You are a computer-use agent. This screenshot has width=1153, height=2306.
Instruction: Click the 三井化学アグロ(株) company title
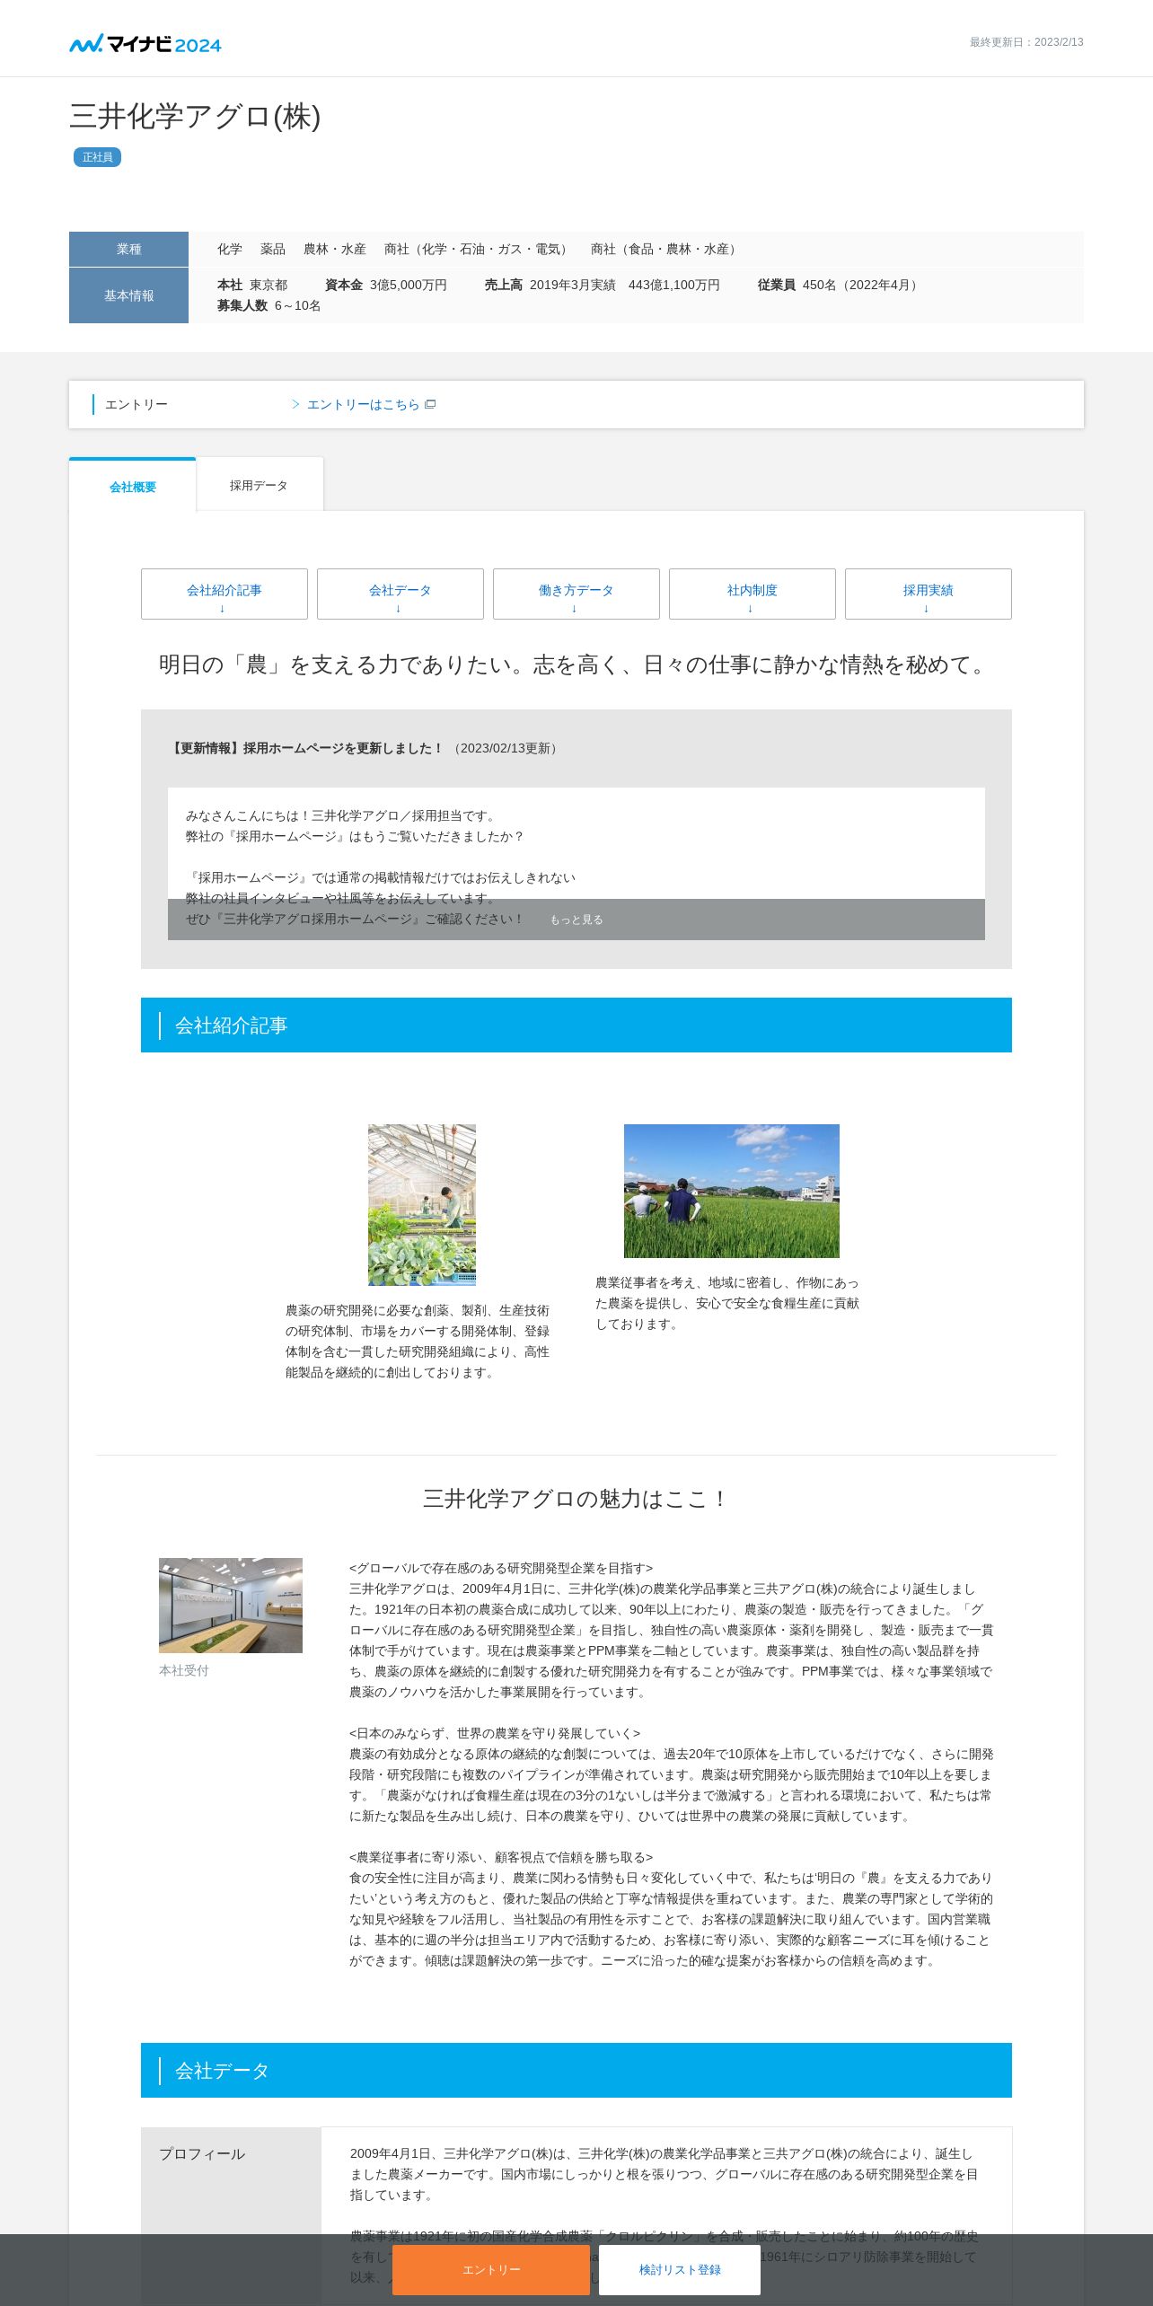pos(195,116)
